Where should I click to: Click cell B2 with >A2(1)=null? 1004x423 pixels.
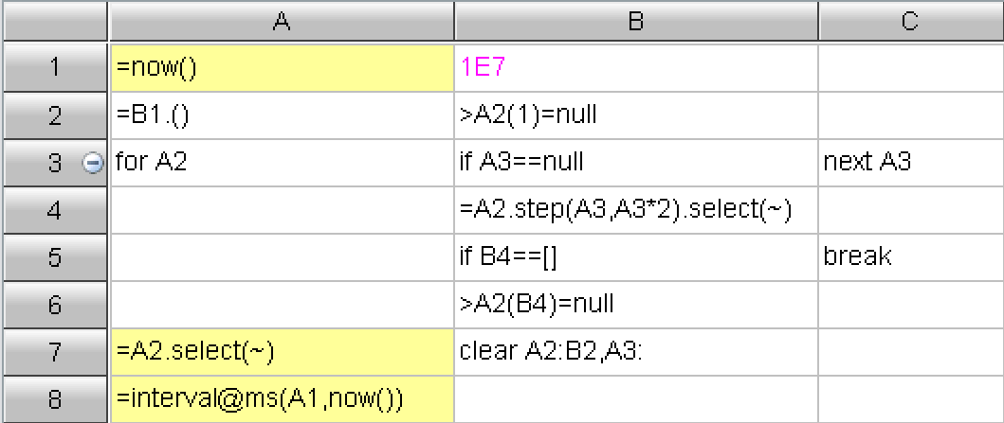[636, 115]
